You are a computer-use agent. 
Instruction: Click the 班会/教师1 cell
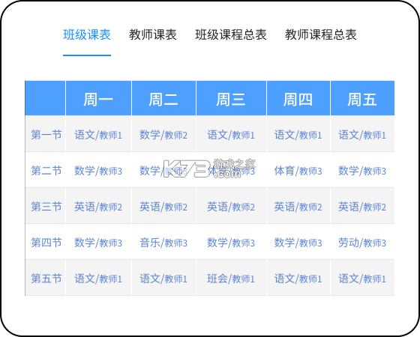click(231, 279)
